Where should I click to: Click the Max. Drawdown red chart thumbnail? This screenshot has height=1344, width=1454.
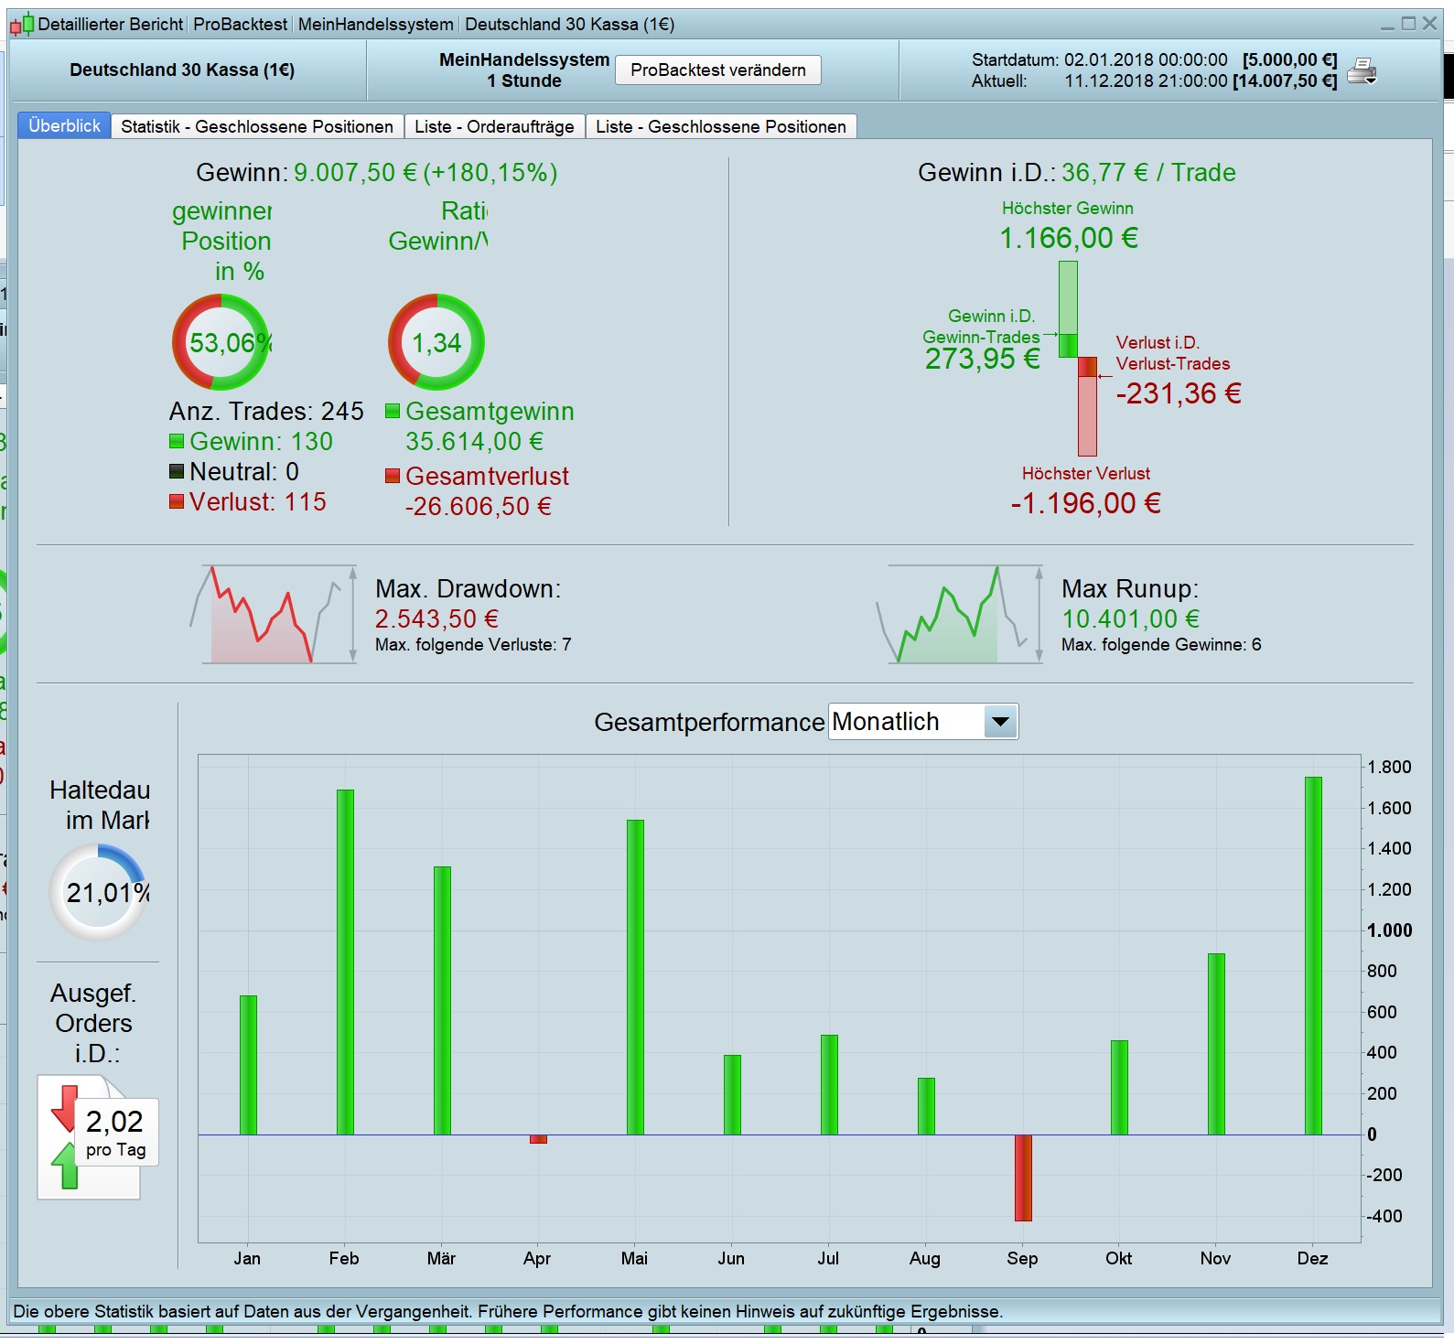pos(272,614)
